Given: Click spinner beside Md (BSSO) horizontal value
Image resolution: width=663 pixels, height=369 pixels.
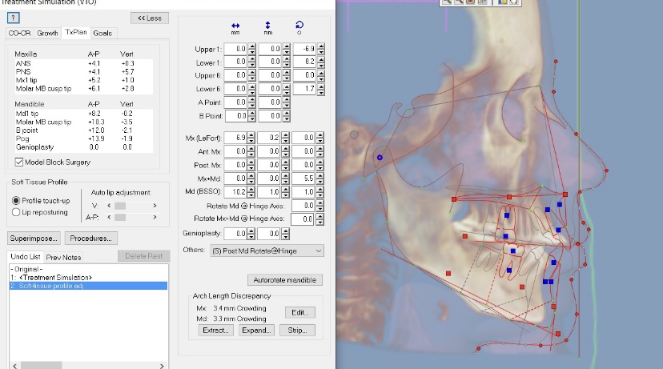Looking at the screenshot, I should (x=251, y=192).
